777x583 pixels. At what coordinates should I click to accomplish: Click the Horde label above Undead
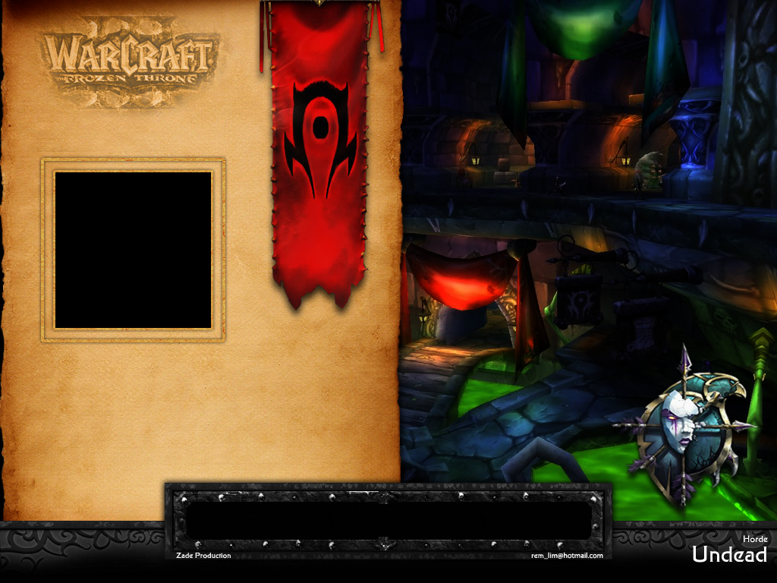click(x=755, y=538)
